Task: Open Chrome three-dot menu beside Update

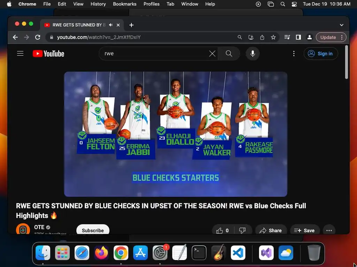Action: (x=342, y=37)
